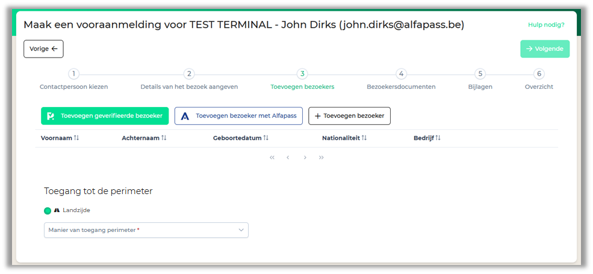Screen dimensions: 593x274
Task: Open step 5 Bijlagen
Action: [480, 74]
